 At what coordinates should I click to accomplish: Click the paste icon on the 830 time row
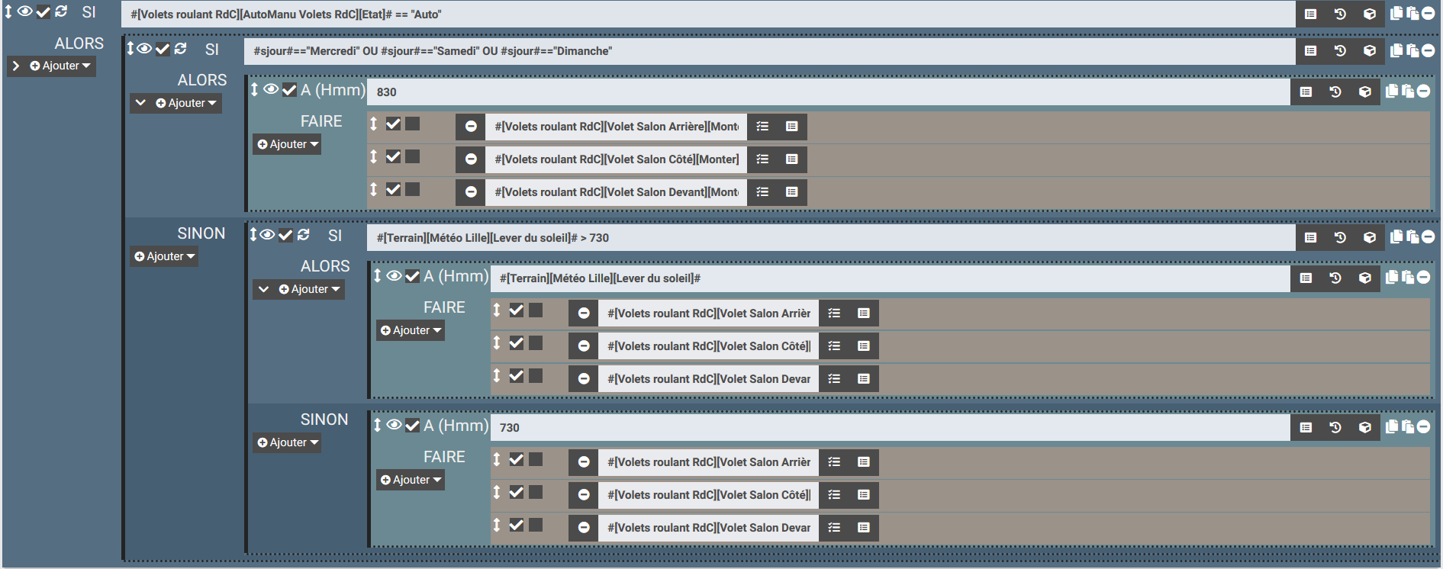(x=1408, y=91)
